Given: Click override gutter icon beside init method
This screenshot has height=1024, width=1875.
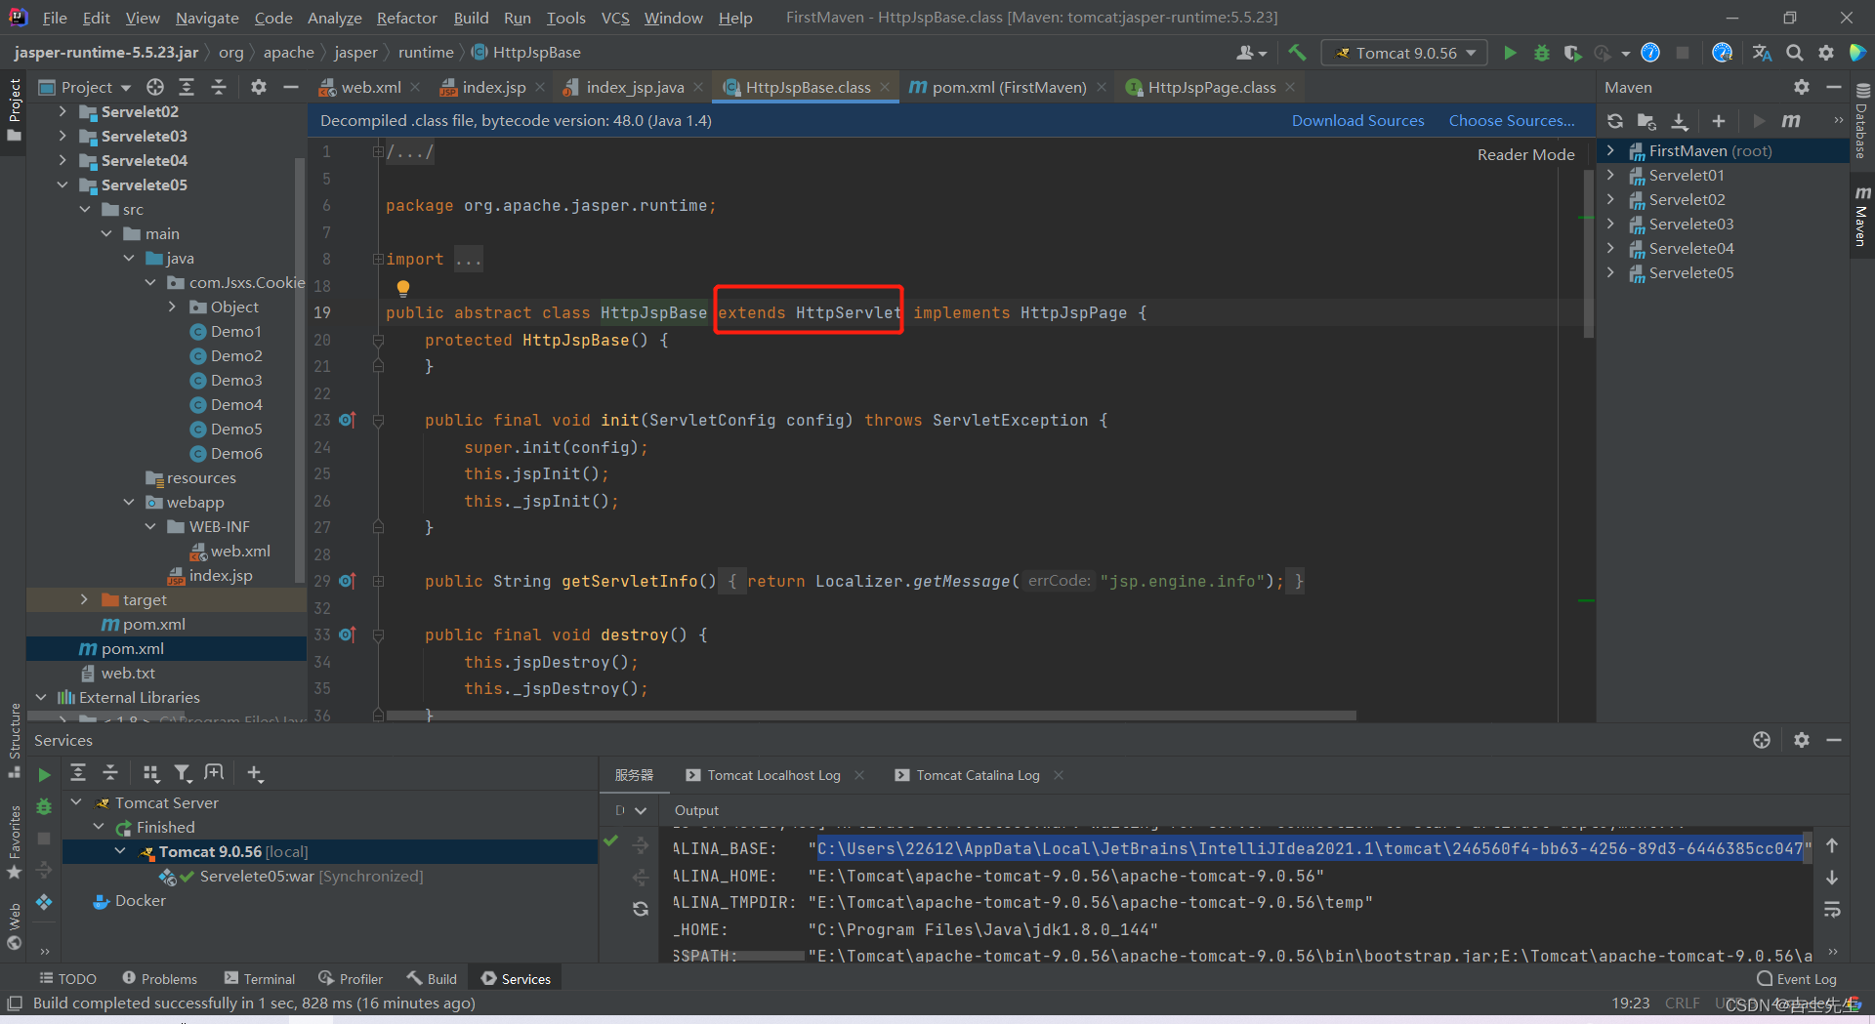Looking at the screenshot, I should point(348,420).
